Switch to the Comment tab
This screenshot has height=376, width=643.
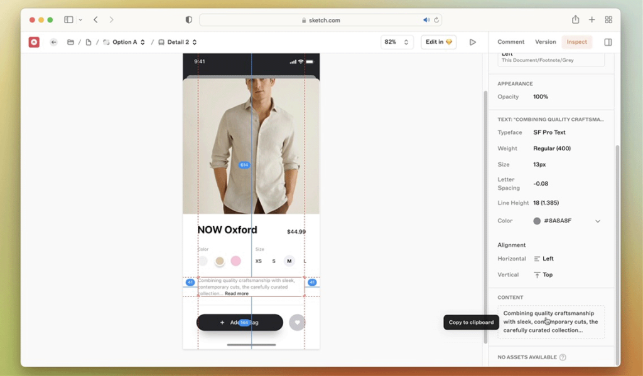(511, 42)
